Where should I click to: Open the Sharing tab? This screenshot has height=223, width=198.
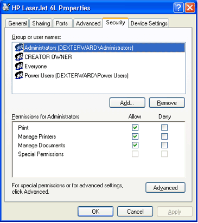pyautogui.click(x=41, y=23)
